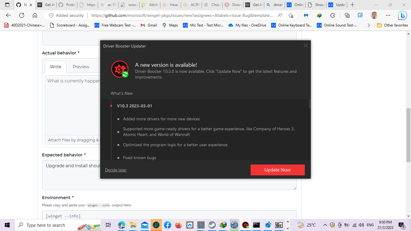Image resolution: width=411 pixels, height=231 pixels.
Task: Open the Mail app in taskbar
Action: 145,225
